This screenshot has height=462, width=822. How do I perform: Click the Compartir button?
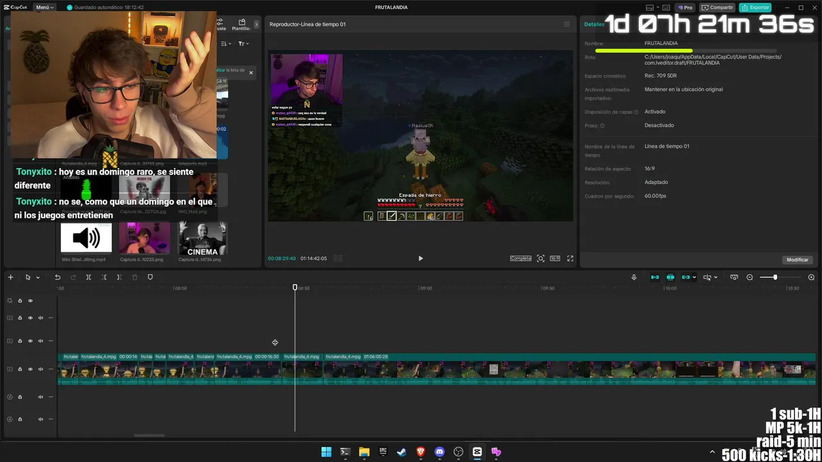tap(717, 8)
